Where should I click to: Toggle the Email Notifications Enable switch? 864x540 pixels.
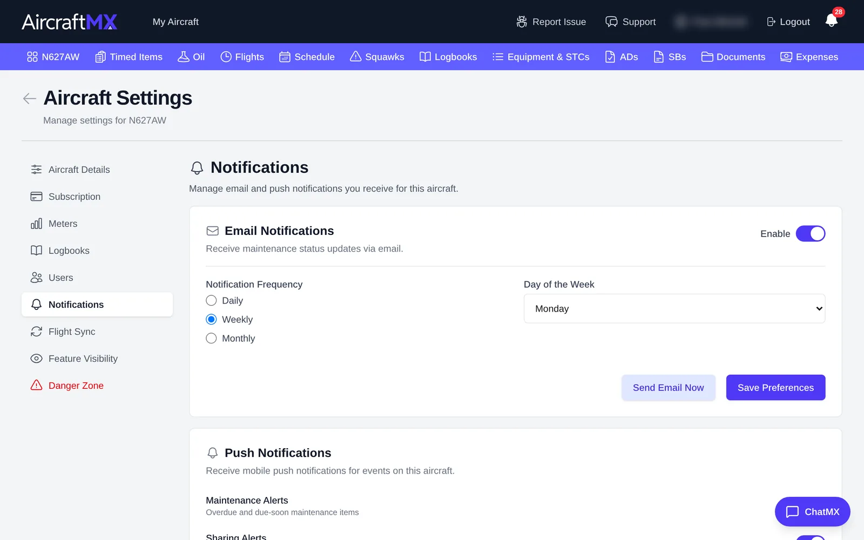811,233
